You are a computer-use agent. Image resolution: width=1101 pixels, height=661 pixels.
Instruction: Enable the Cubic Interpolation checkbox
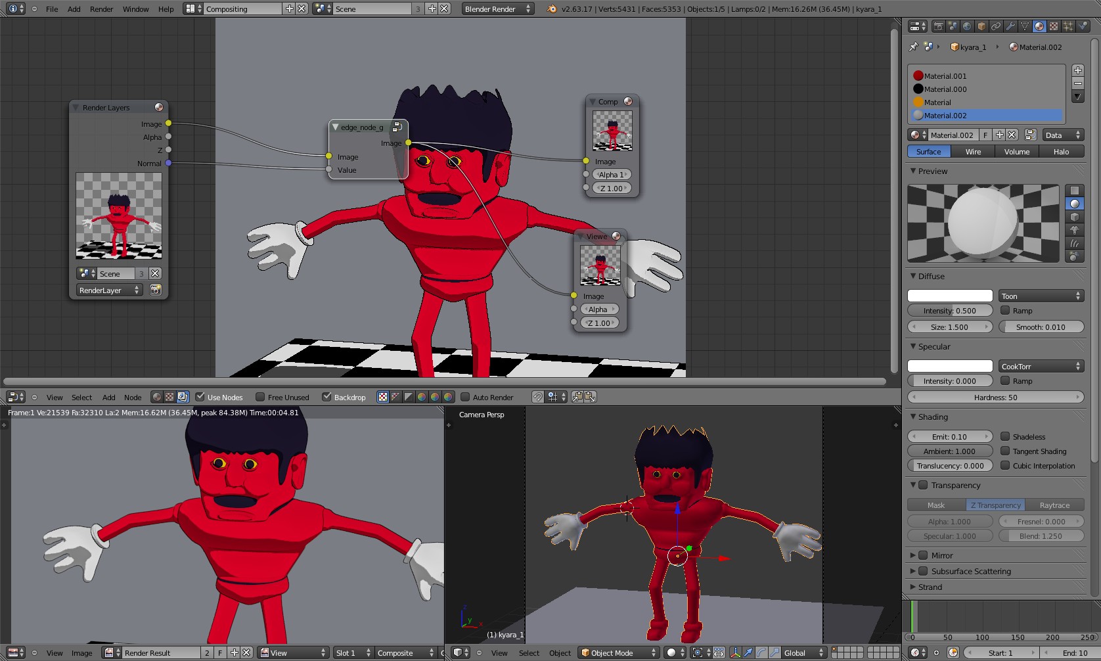(x=1005, y=465)
